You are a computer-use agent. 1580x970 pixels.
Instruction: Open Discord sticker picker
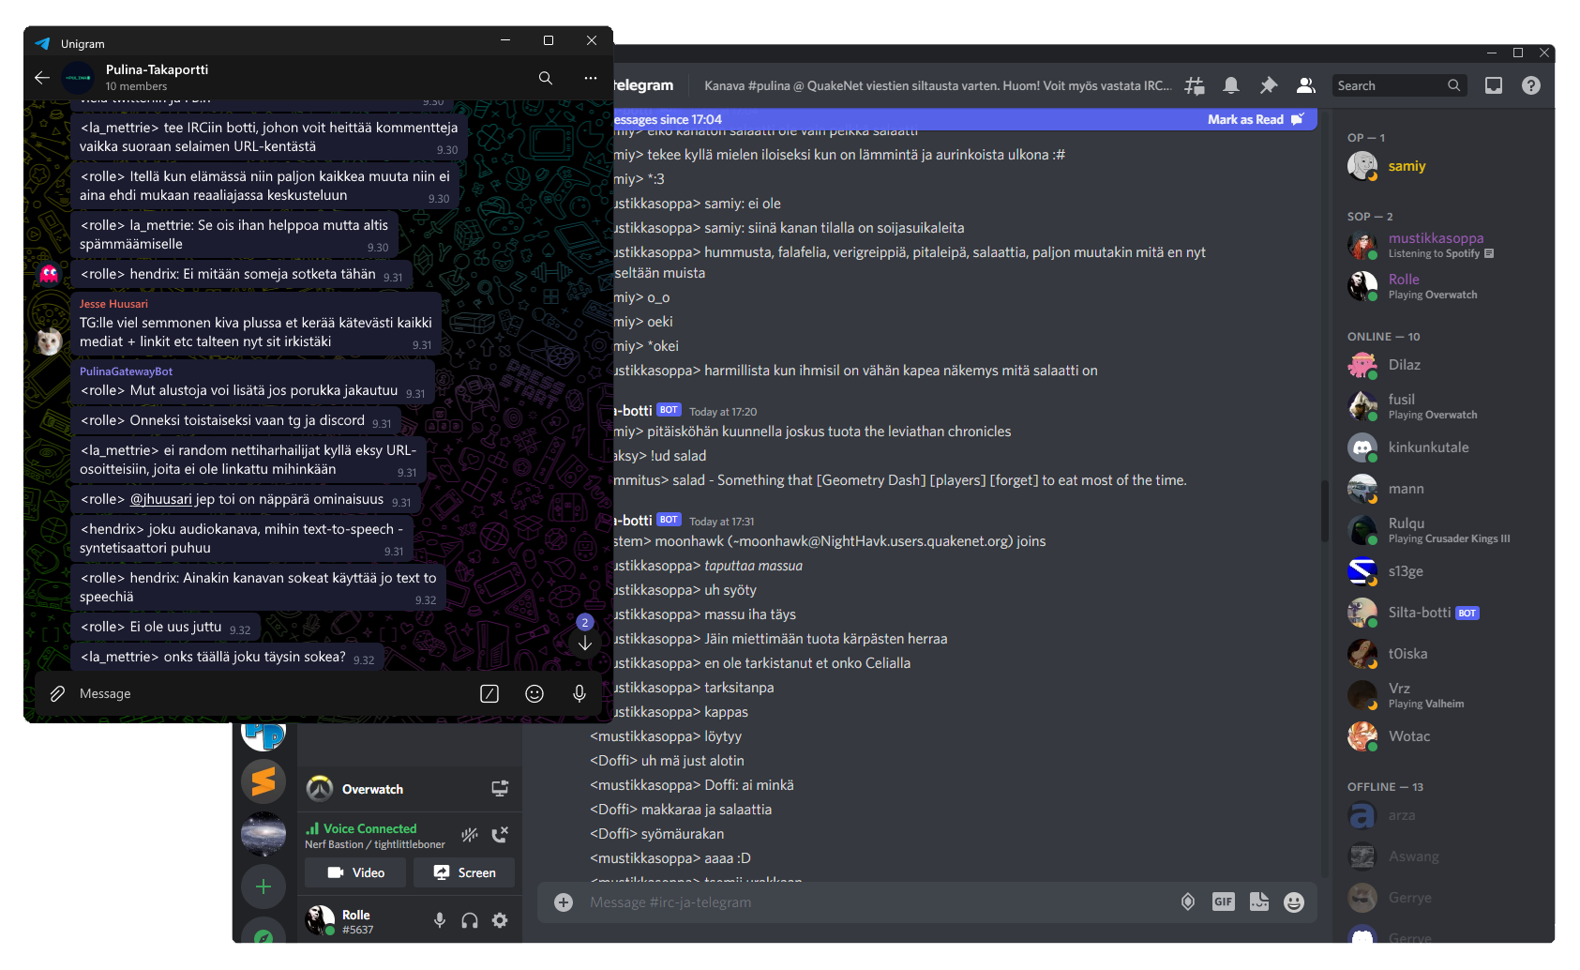coord(1259,902)
